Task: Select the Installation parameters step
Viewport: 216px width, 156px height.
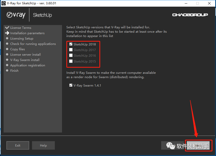Action: [x=27, y=33]
